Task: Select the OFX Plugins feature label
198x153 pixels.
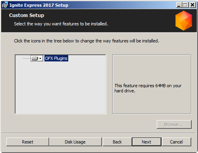Action: click(x=56, y=58)
